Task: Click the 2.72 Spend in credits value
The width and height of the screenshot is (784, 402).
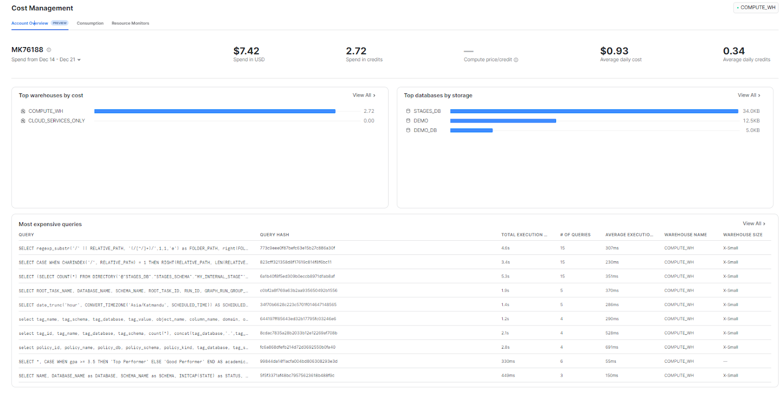Action: coord(356,51)
